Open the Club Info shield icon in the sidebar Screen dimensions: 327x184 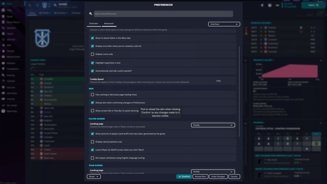[3, 87]
